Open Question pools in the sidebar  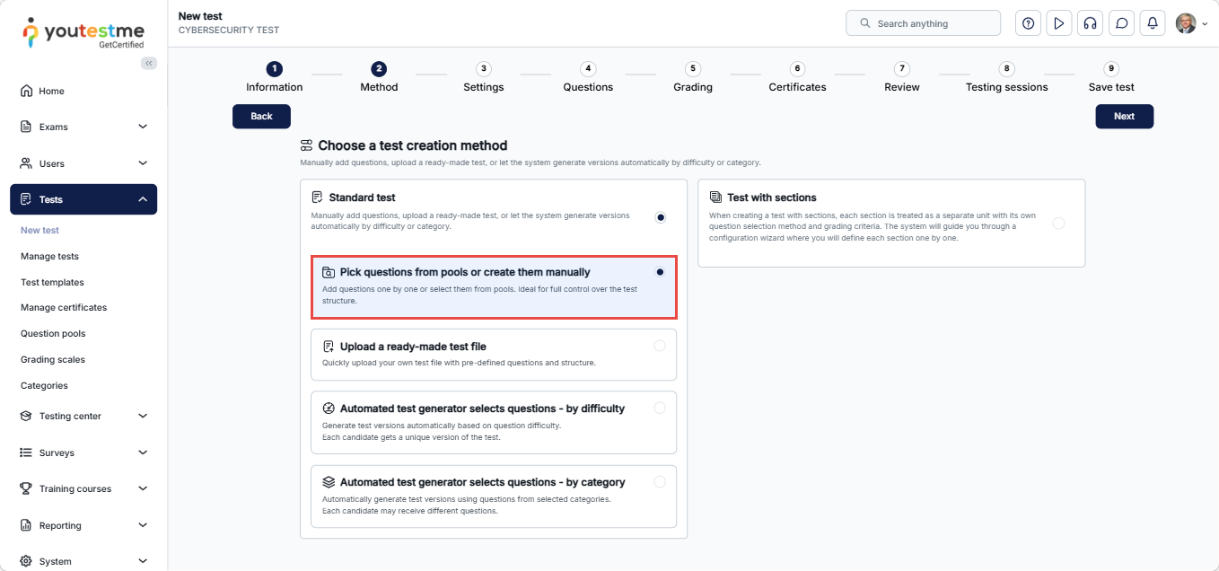point(53,333)
